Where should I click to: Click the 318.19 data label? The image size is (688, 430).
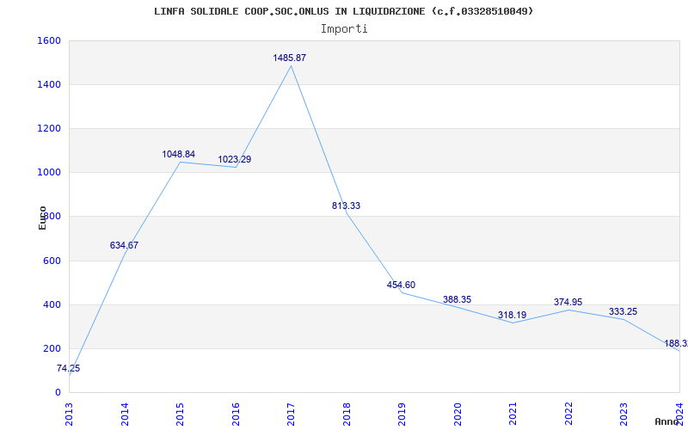point(512,316)
